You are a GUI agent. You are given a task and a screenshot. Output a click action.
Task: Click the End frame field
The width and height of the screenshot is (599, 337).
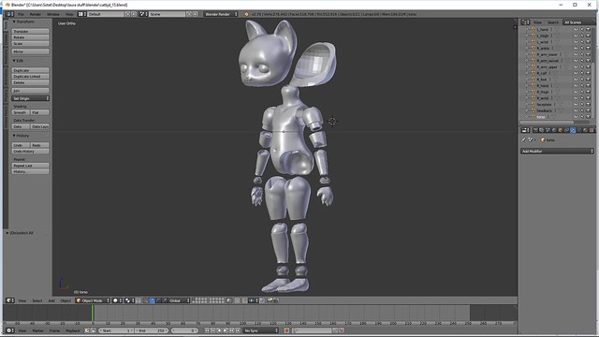click(152, 330)
